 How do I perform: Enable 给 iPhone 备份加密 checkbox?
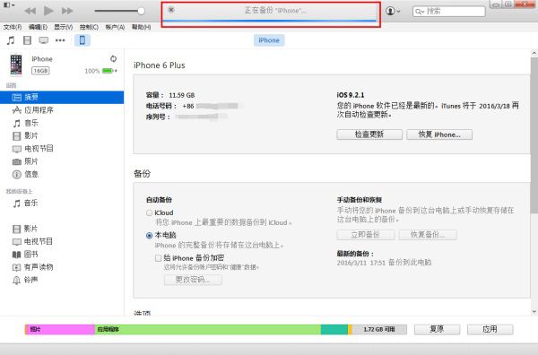tap(158, 258)
